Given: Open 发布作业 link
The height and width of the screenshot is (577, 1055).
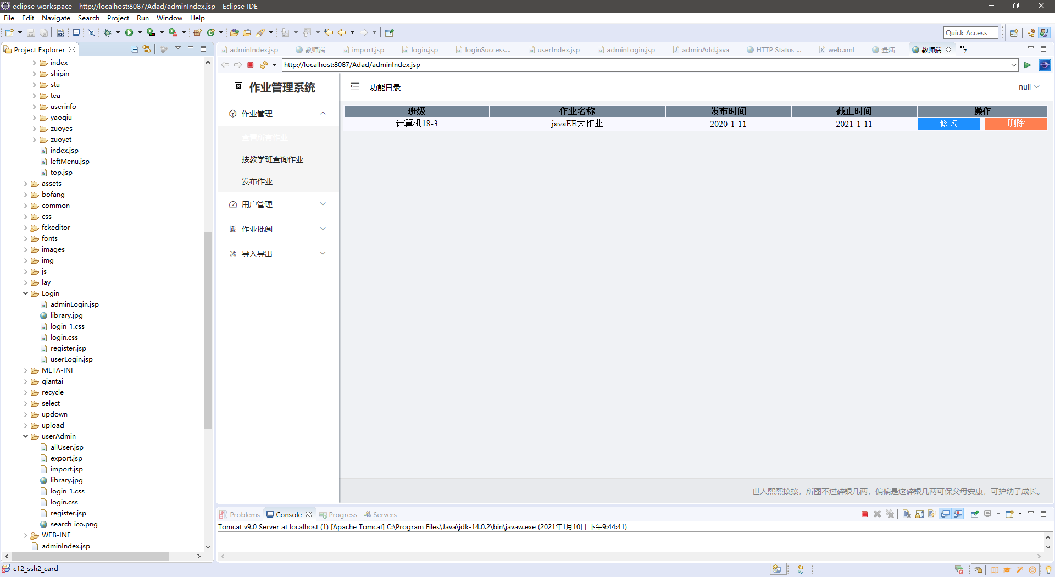Looking at the screenshot, I should click(257, 181).
